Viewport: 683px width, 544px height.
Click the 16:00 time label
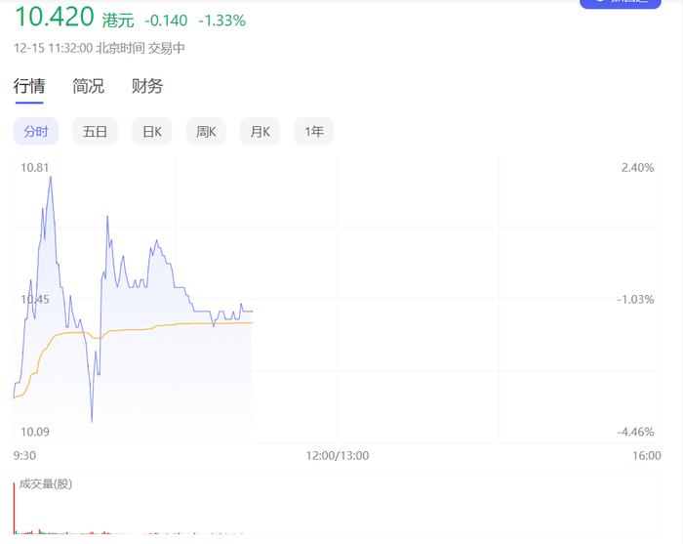(x=647, y=455)
